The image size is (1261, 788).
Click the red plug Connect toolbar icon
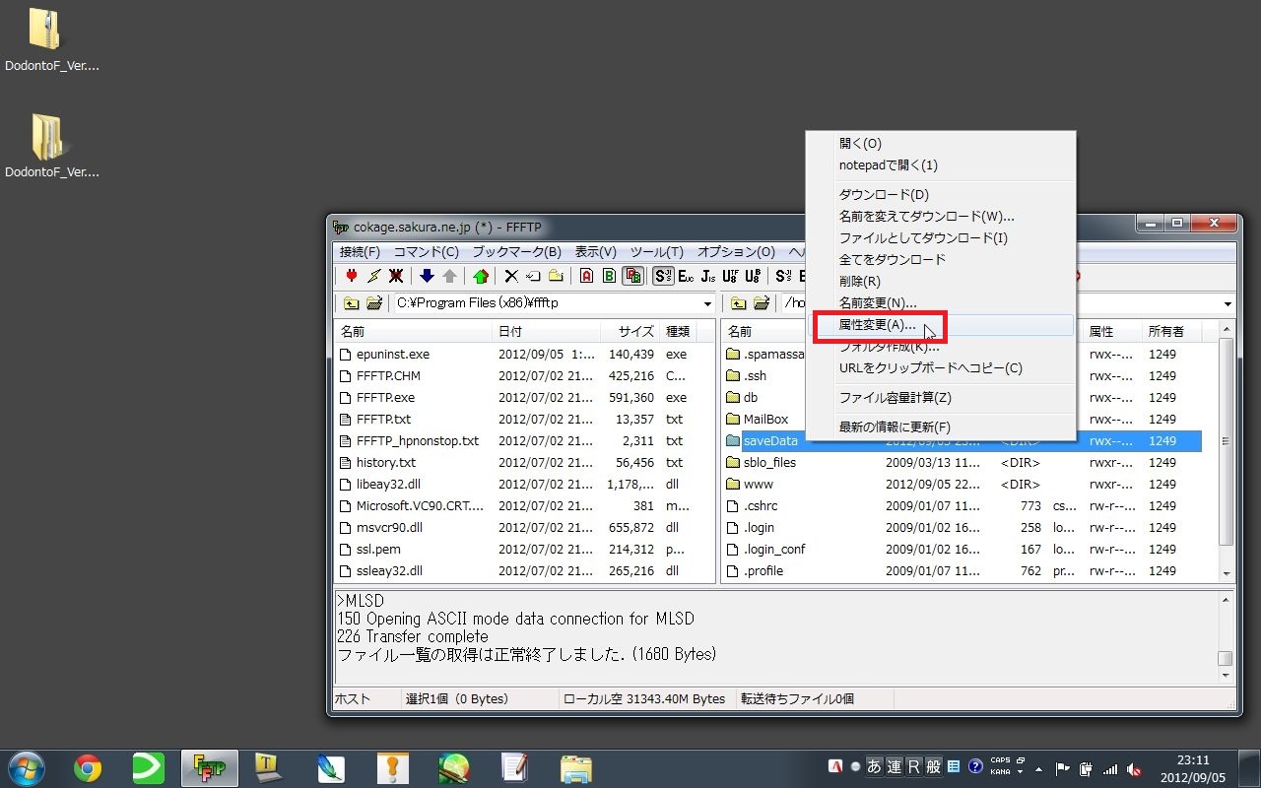pyautogui.click(x=351, y=276)
